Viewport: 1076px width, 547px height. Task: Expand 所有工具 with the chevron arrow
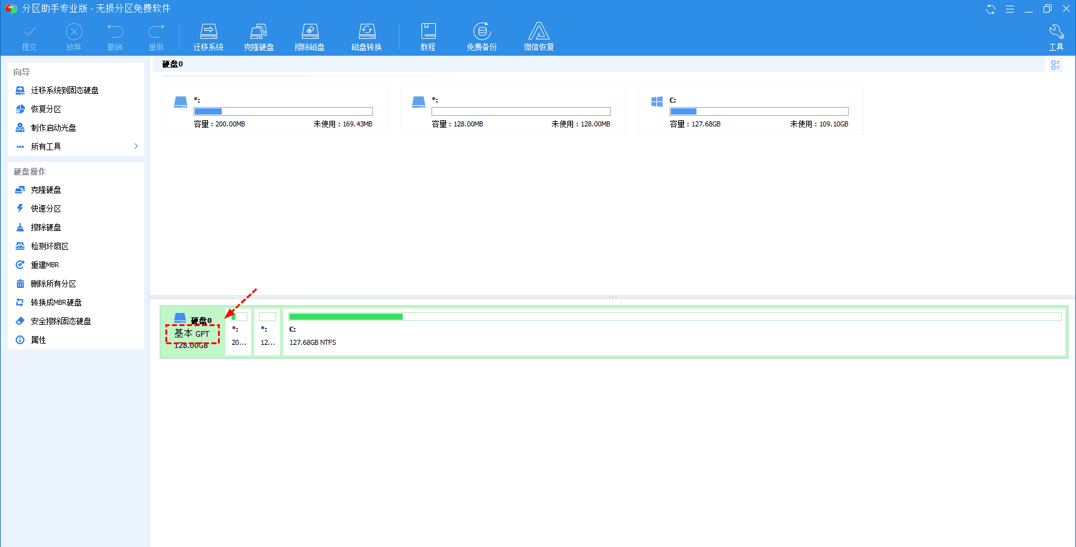tap(136, 146)
